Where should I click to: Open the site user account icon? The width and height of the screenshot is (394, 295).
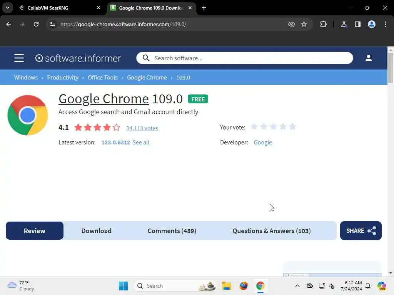[x=368, y=58]
